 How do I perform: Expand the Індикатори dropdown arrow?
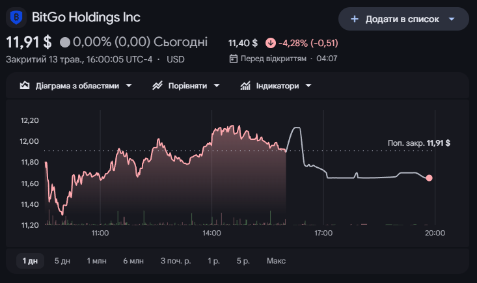click(308, 86)
